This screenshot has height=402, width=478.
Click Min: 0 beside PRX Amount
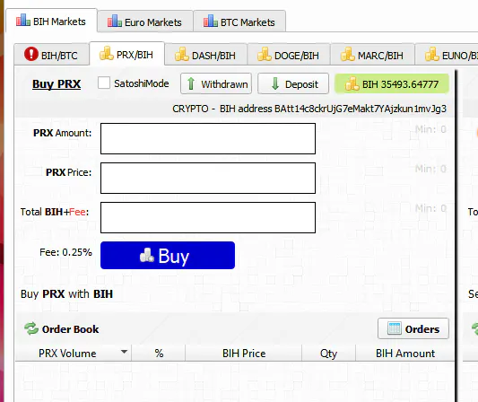click(x=430, y=129)
